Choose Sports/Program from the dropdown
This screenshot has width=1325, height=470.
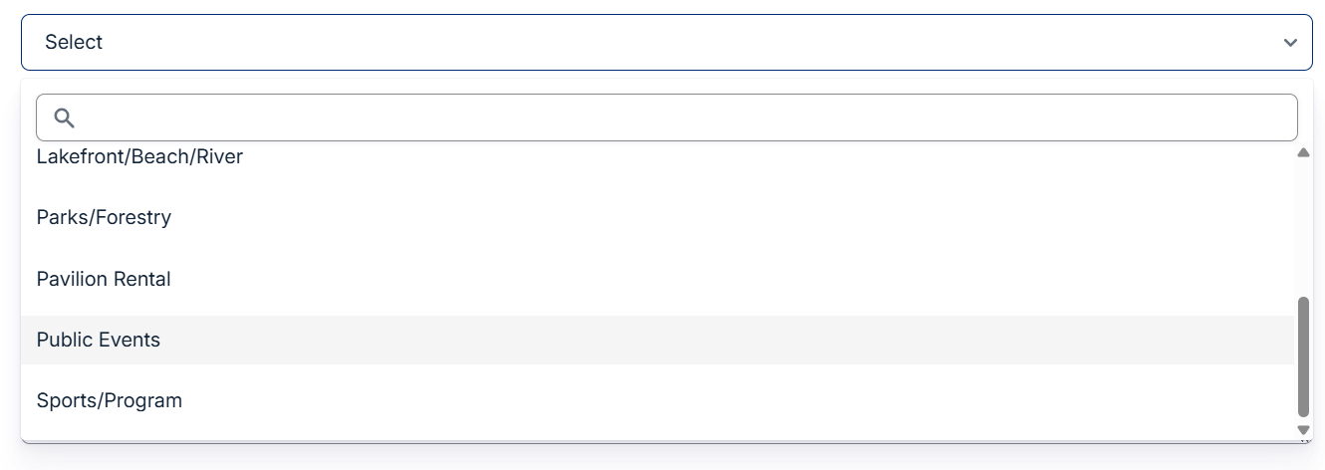point(110,401)
